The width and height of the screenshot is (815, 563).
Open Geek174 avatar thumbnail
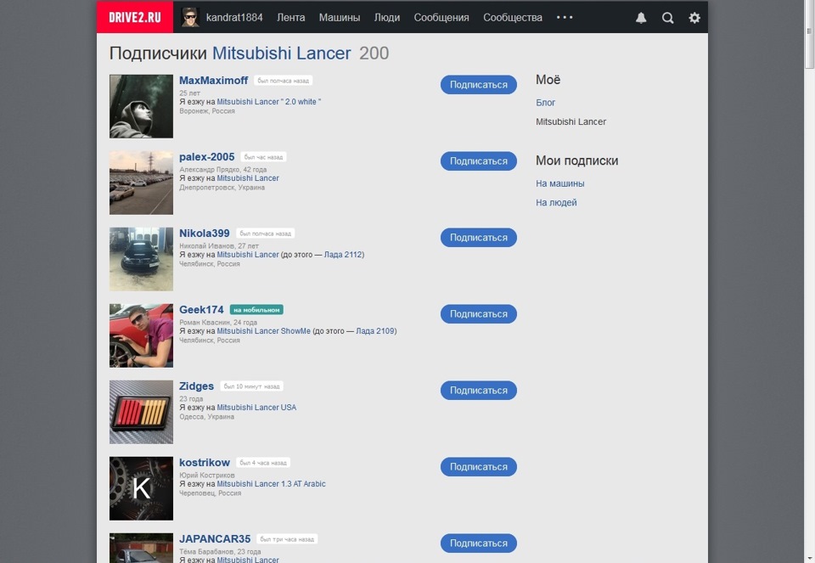pos(141,335)
